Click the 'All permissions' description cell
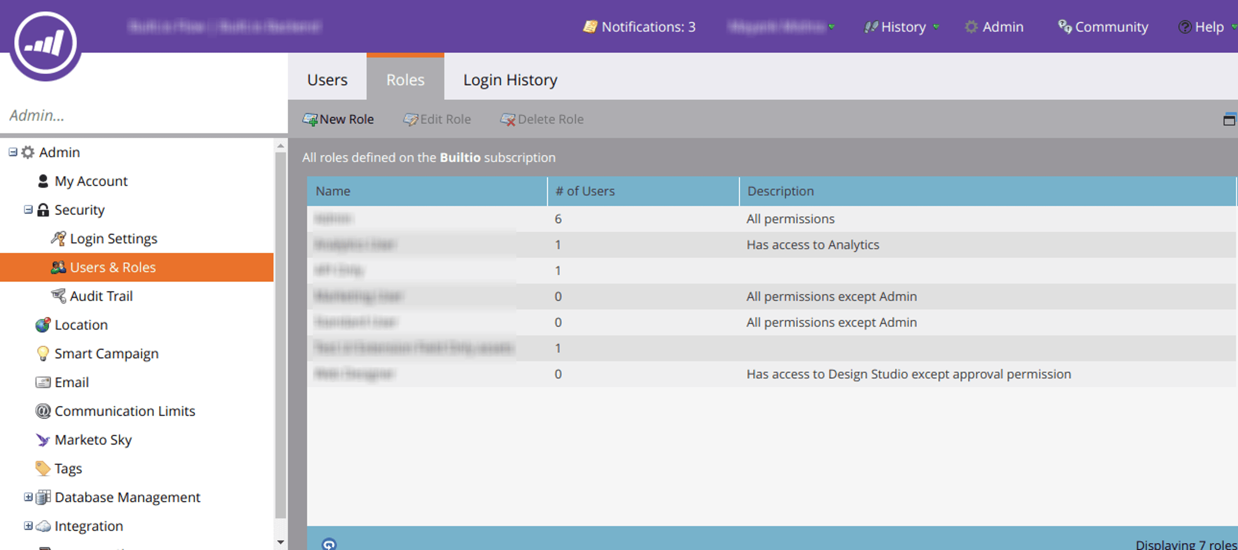The width and height of the screenshot is (1238, 550). click(x=790, y=219)
